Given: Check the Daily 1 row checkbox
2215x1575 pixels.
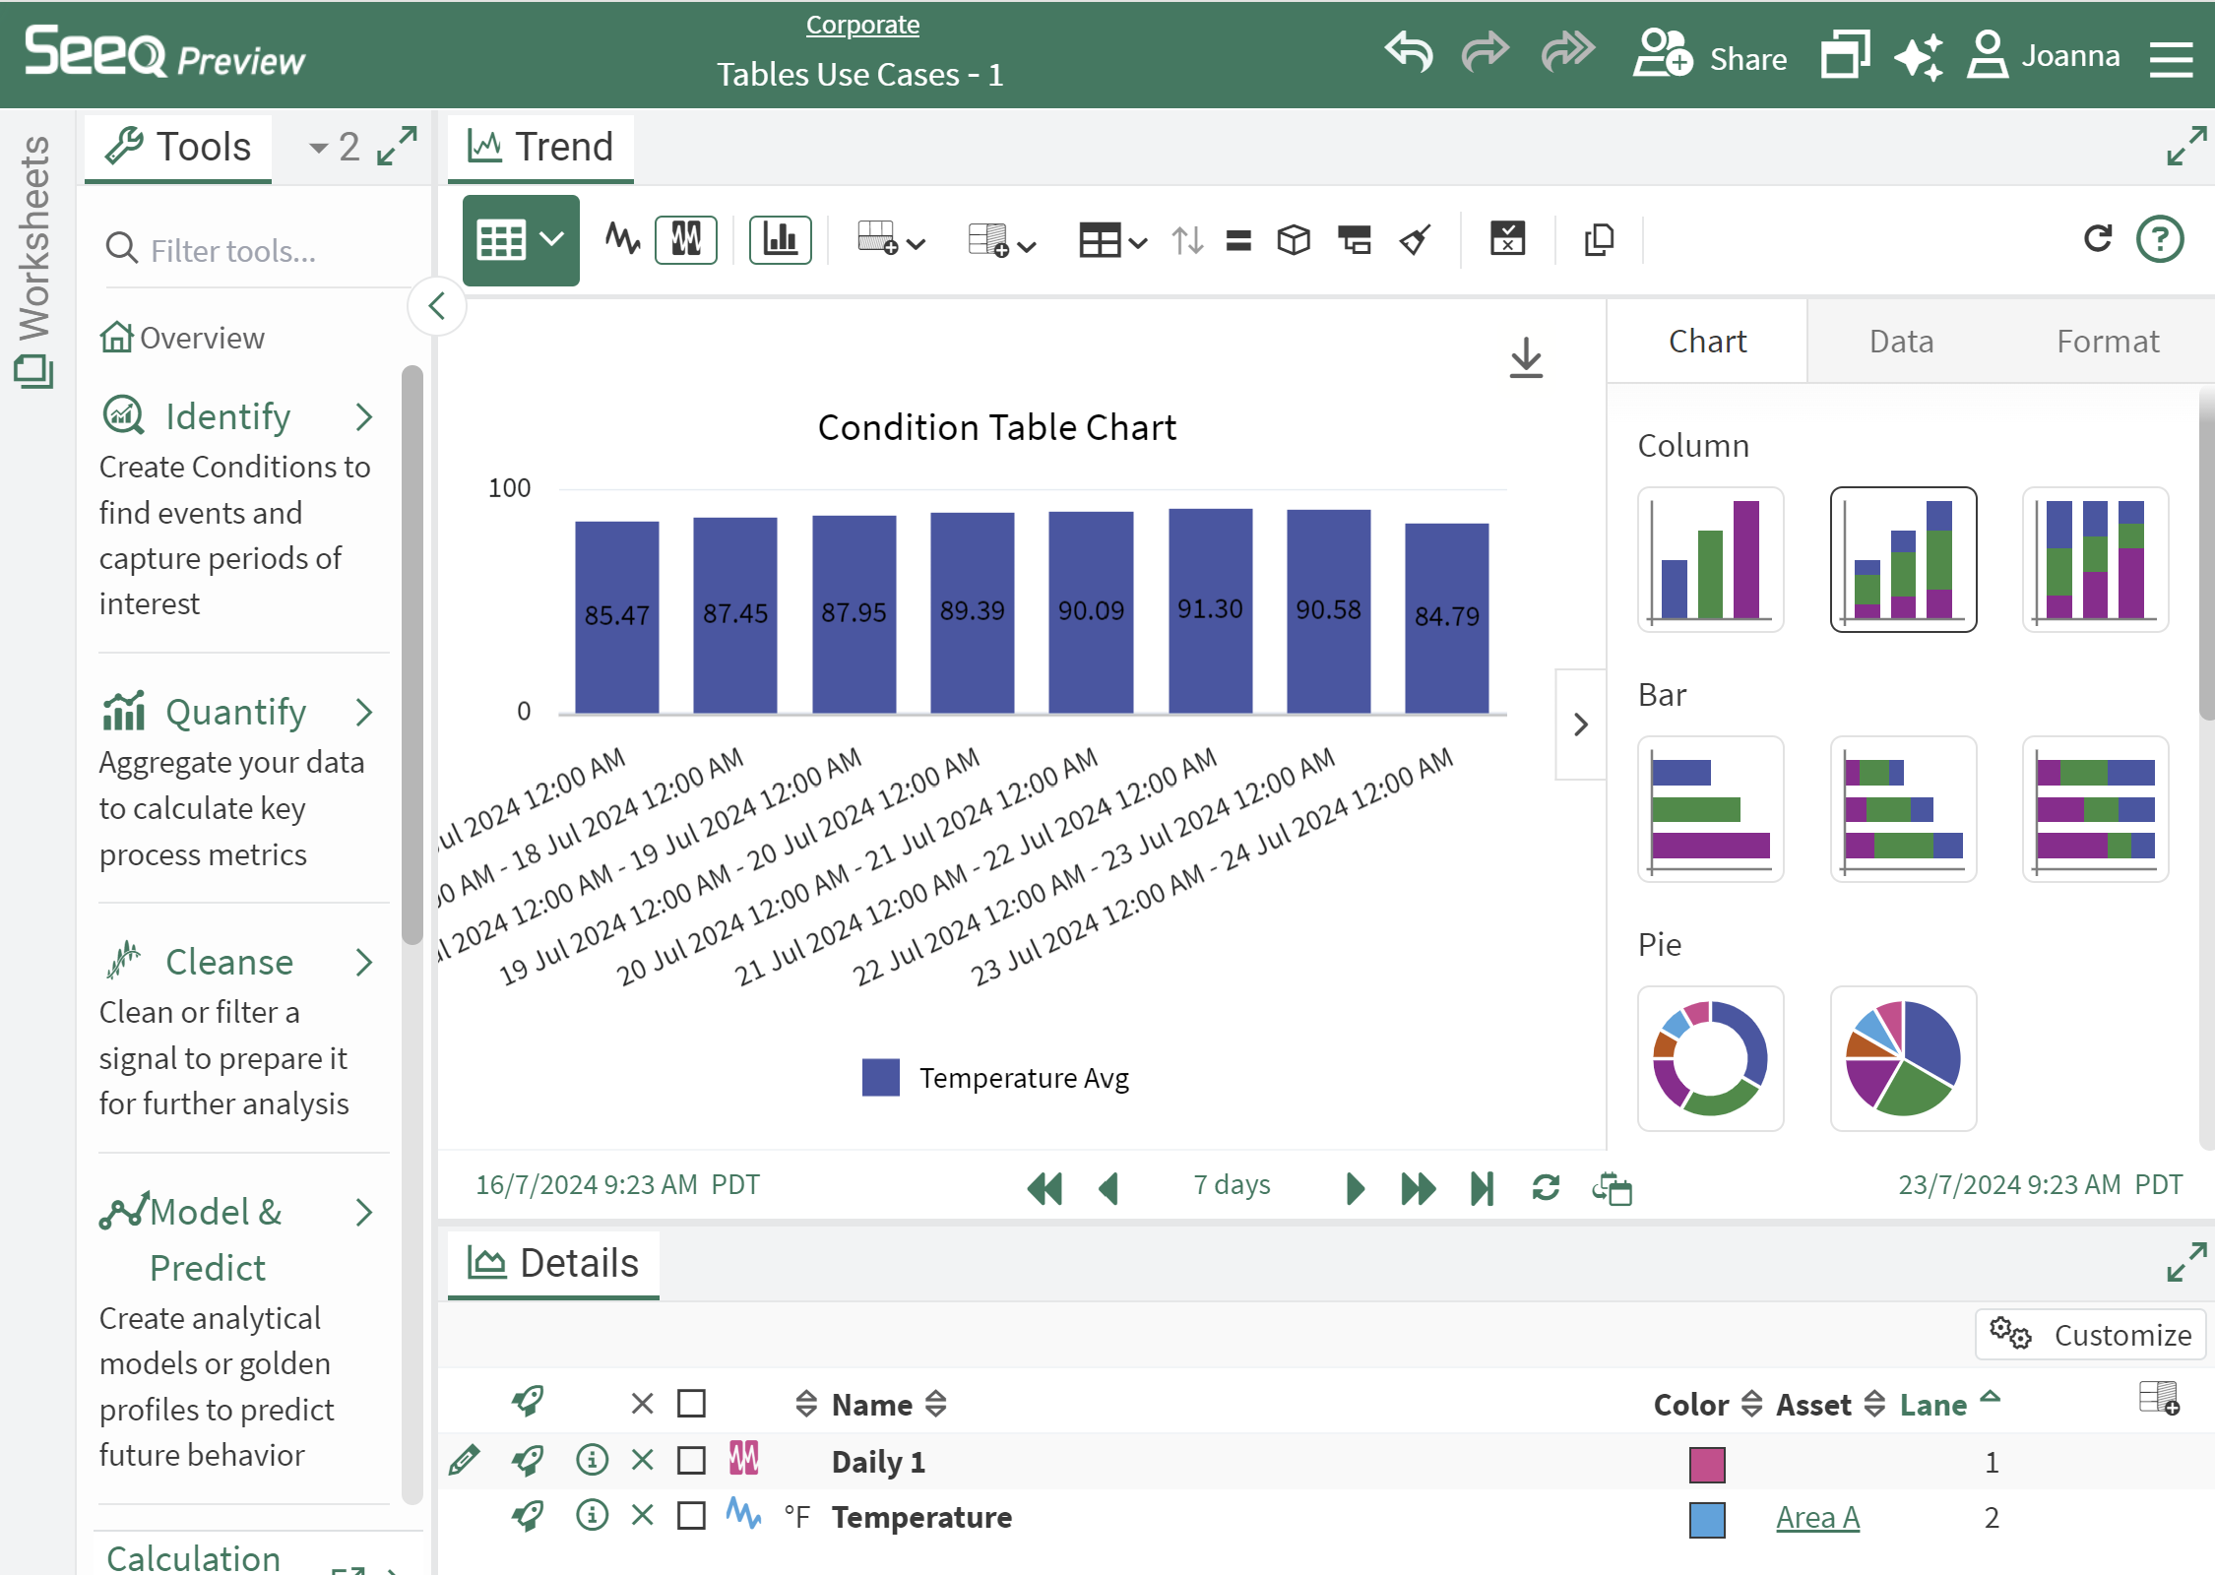Looking at the screenshot, I should click(691, 1460).
